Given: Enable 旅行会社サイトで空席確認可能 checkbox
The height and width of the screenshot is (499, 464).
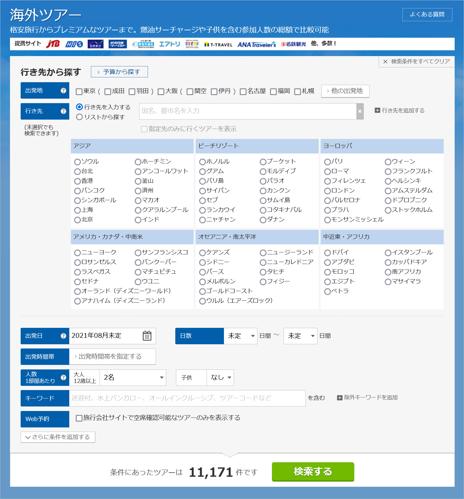Looking at the screenshot, I should [x=79, y=418].
